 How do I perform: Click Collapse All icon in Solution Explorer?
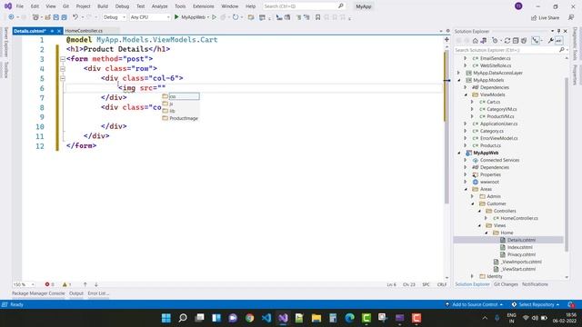pos(516,40)
